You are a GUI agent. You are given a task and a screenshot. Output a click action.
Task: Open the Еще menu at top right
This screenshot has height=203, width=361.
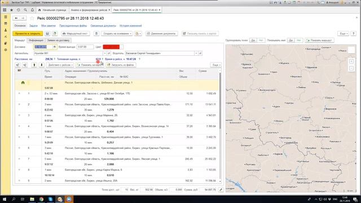point(344,34)
